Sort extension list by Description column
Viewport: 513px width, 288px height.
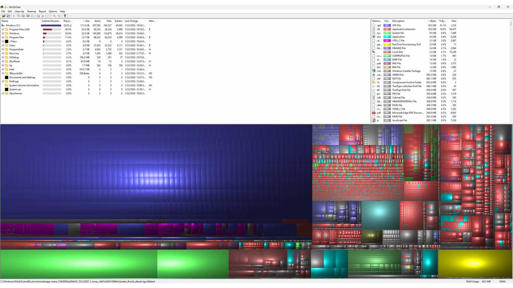click(408, 21)
